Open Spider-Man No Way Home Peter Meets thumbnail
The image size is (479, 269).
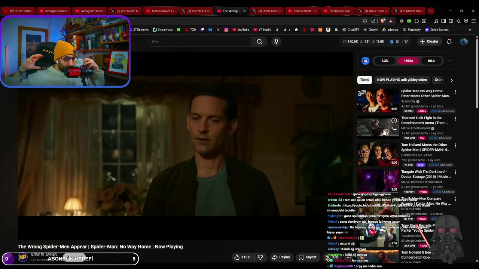tap(378, 100)
